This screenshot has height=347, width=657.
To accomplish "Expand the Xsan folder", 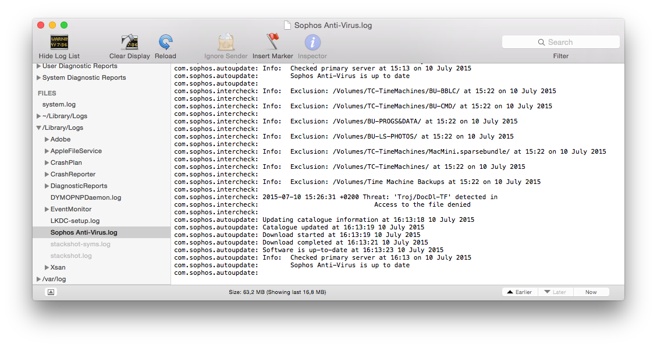I will (47, 267).
